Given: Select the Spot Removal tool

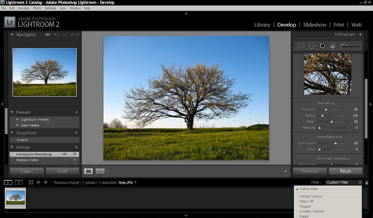Looking at the screenshot, I should tap(312, 46).
